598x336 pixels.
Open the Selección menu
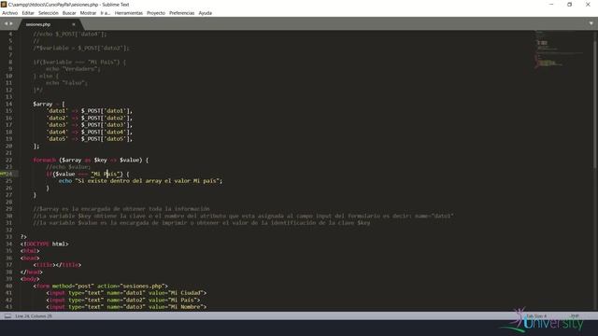click(x=49, y=13)
